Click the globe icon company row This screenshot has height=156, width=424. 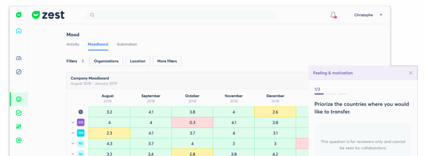point(81,112)
